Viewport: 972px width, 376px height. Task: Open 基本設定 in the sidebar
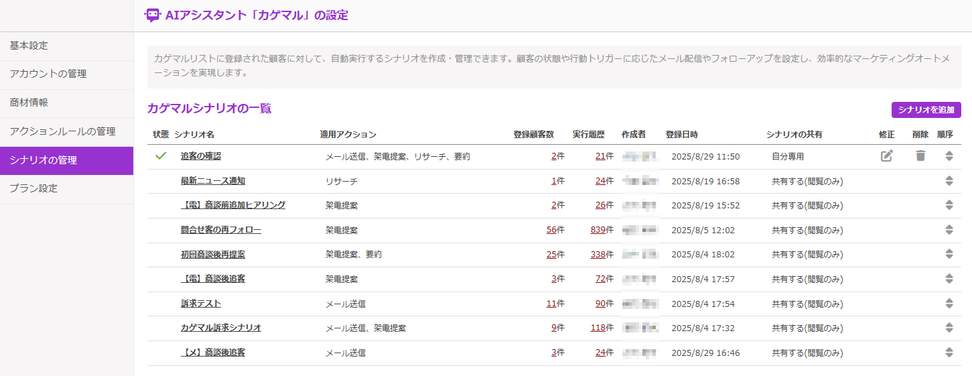click(x=29, y=46)
